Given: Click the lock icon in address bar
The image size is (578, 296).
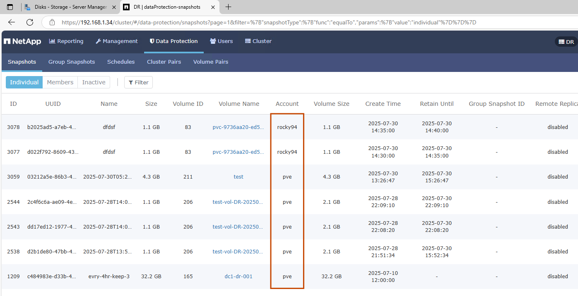Looking at the screenshot, I should coord(52,22).
